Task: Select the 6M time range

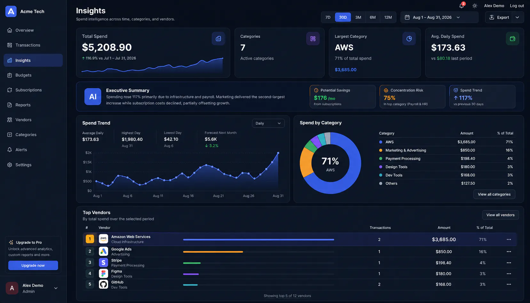Action: pyautogui.click(x=373, y=17)
